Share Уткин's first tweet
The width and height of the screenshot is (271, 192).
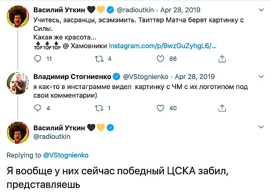coord(222,59)
